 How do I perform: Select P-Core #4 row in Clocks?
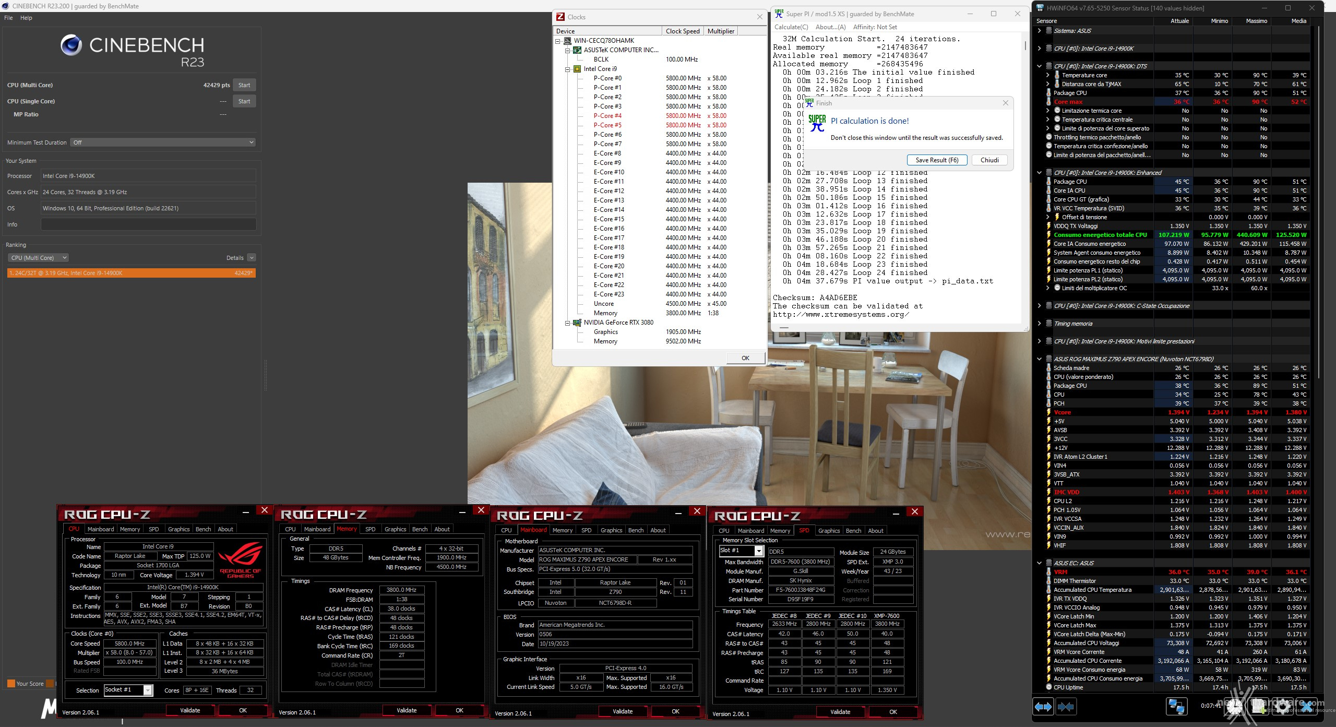pos(660,116)
